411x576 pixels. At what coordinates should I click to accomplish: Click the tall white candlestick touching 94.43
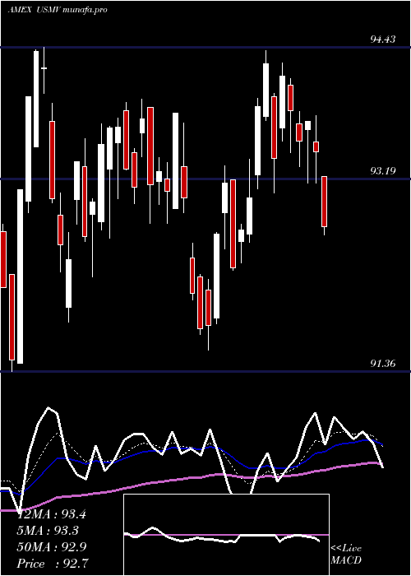(x=36, y=99)
